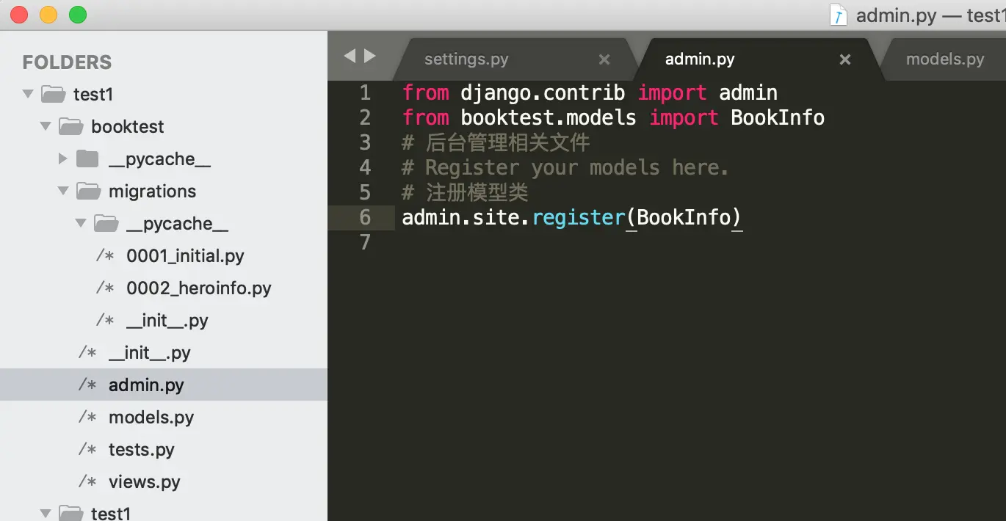Collapse the top test1 folder
This screenshot has height=521, width=1006.
tap(28, 94)
